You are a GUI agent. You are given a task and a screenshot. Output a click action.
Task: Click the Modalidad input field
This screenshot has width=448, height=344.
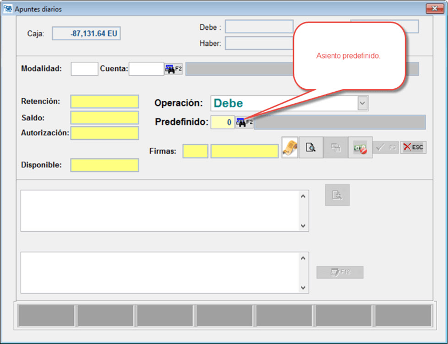(x=84, y=69)
